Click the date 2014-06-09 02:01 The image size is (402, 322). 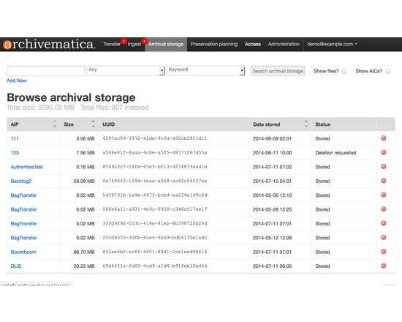273,138
